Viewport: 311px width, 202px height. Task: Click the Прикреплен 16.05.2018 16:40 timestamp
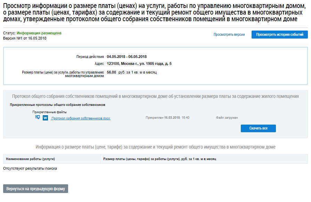(x=167, y=118)
